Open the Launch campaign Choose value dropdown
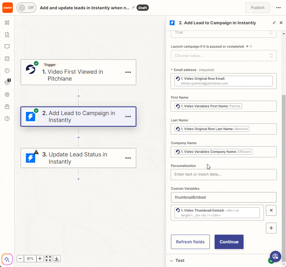This screenshot has width=286, height=267. pyautogui.click(x=224, y=56)
